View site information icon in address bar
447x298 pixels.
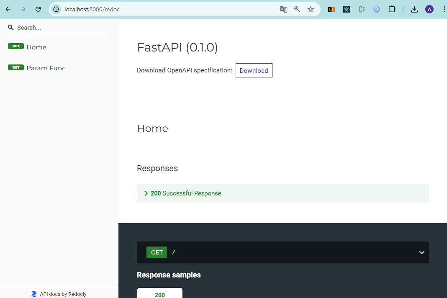pos(56,9)
